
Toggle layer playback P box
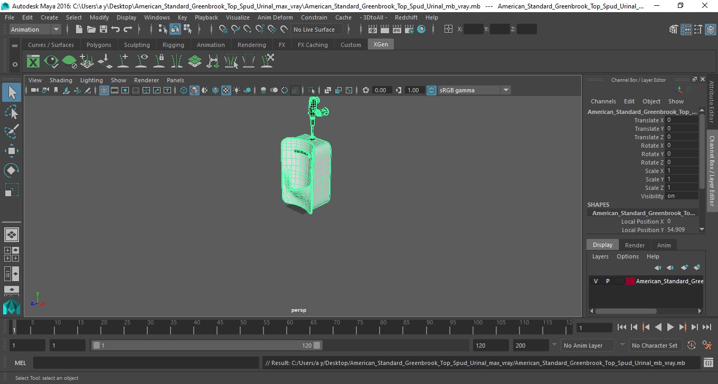point(608,281)
